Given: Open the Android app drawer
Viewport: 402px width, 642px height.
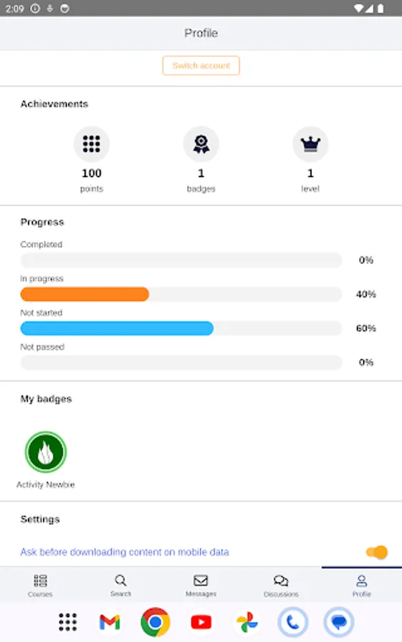Looking at the screenshot, I should click(x=68, y=622).
